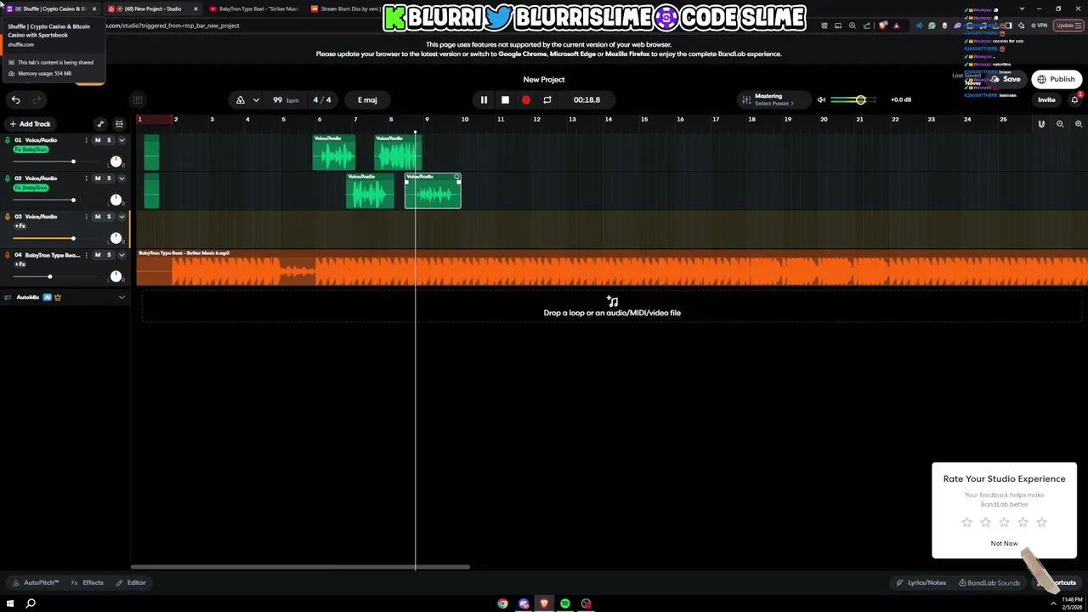Open the virtual piano keyboard icon
The width and height of the screenshot is (1088, 612).
(x=137, y=100)
